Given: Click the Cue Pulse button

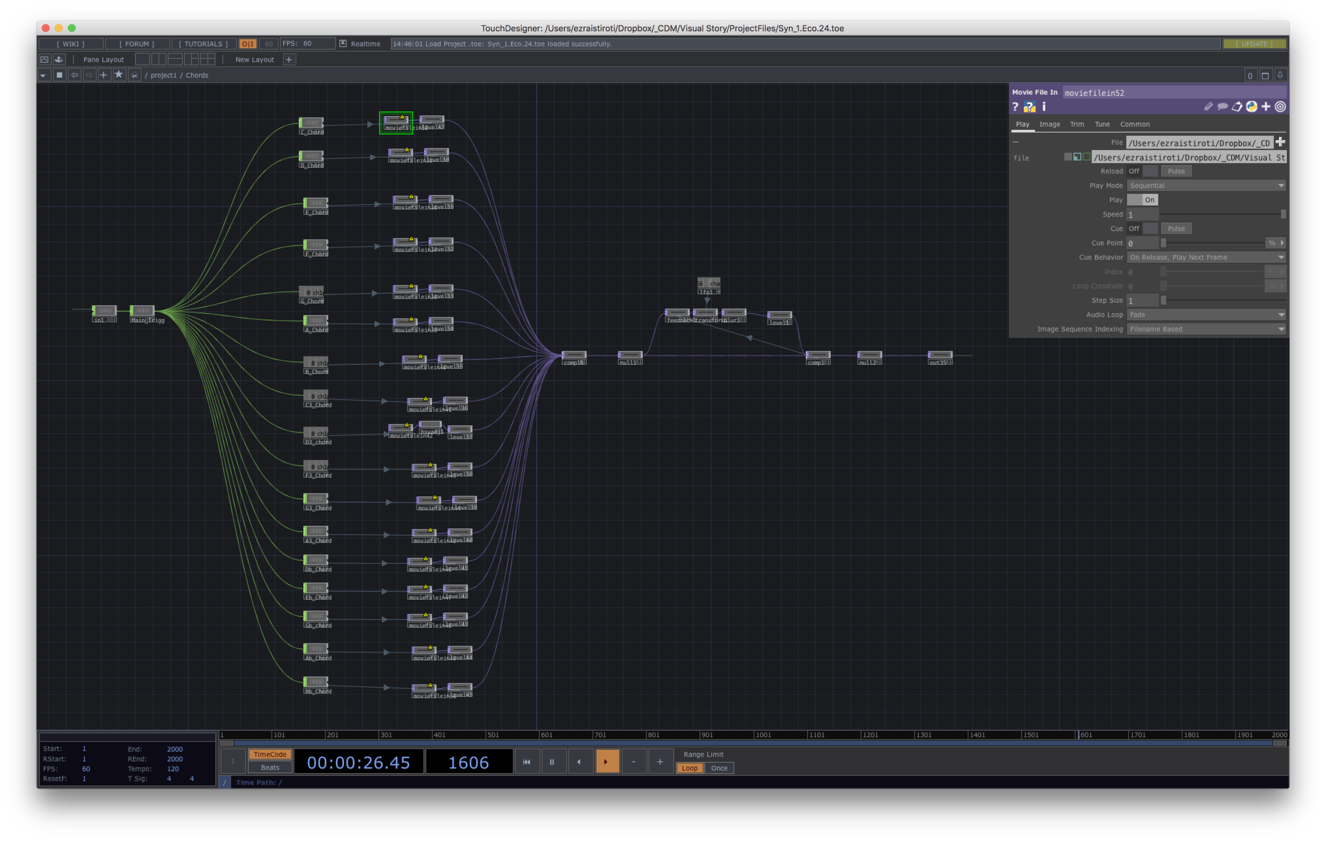Looking at the screenshot, I should tap(1176, 229).
